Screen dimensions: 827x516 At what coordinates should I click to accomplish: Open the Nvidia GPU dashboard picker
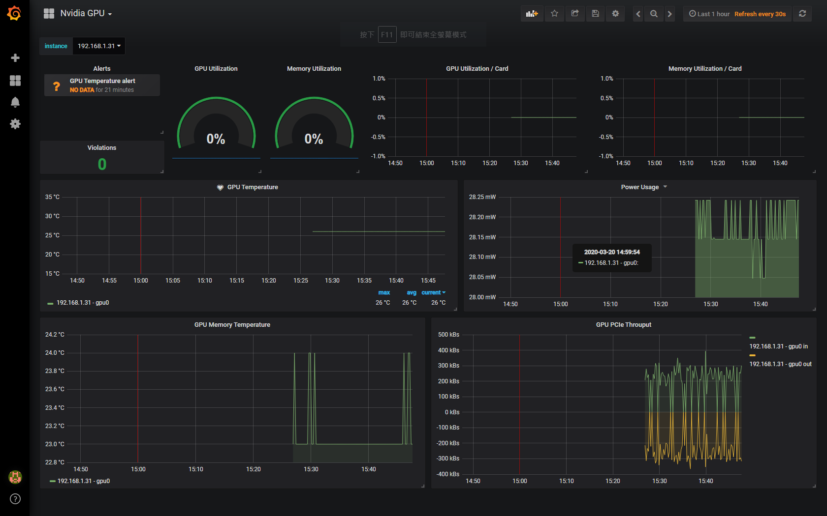click(x=86, y=13)
